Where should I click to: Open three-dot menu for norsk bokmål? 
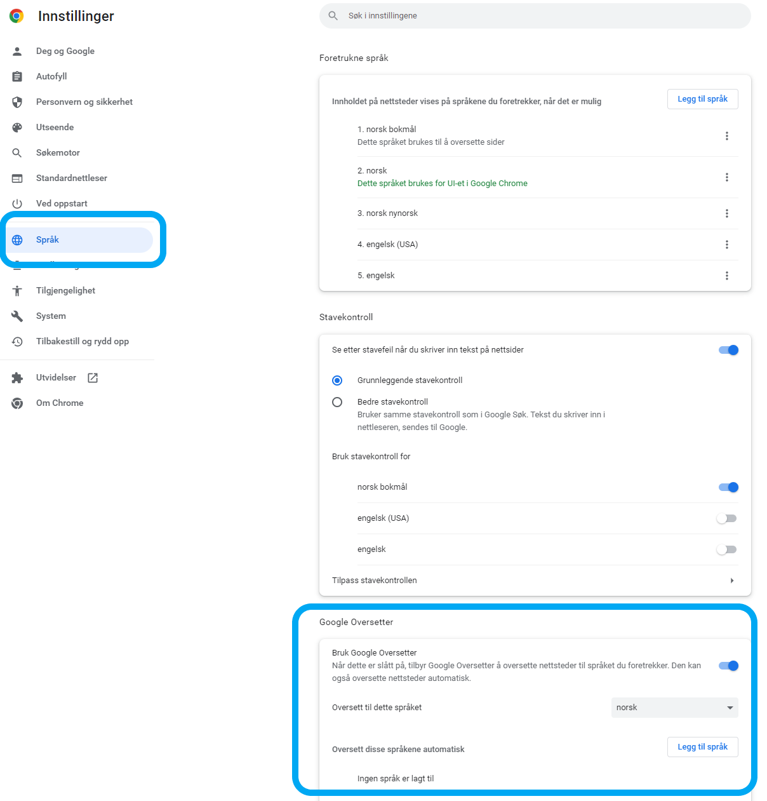coord(726,136)
